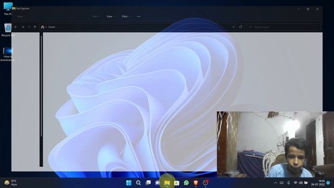334x188 pixels.
Task: Open the See more three-dots menu
Action: [x=139, y=16]
